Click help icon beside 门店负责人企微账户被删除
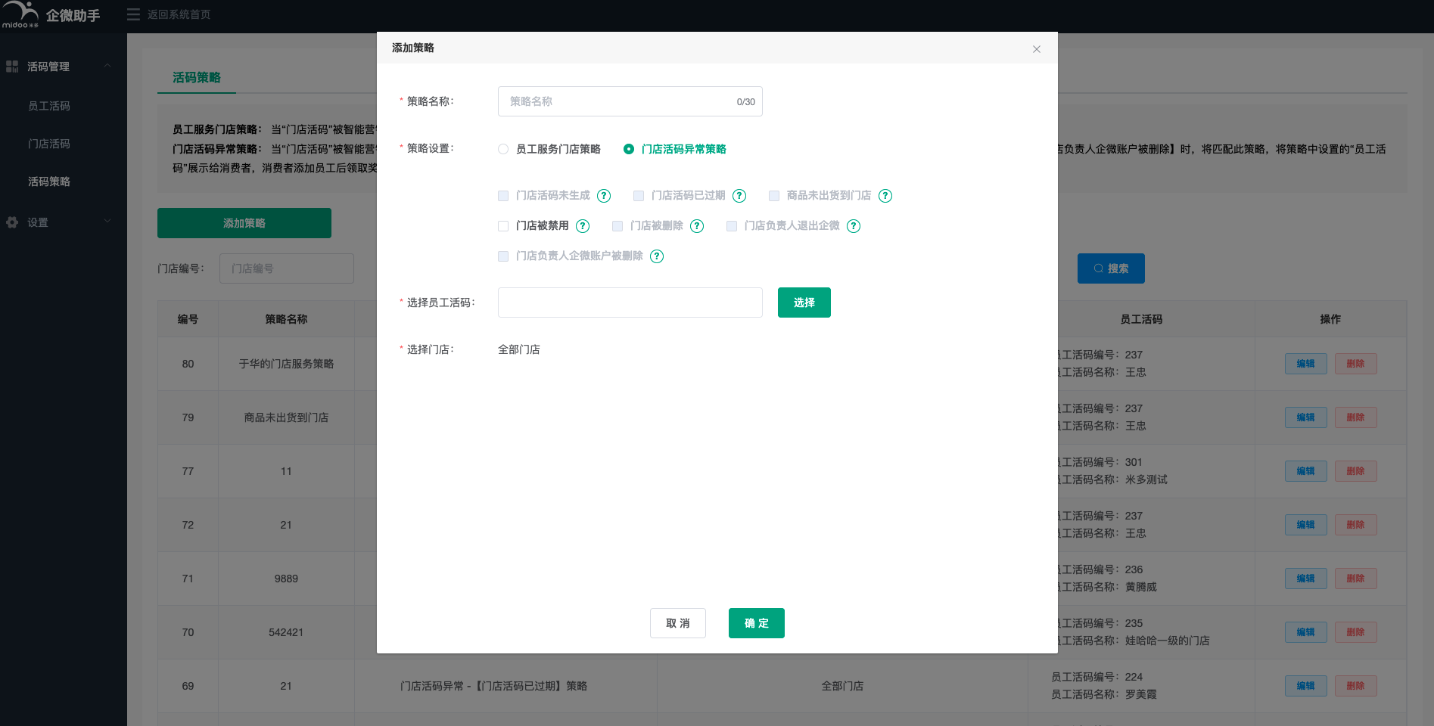 click(657, 256)
